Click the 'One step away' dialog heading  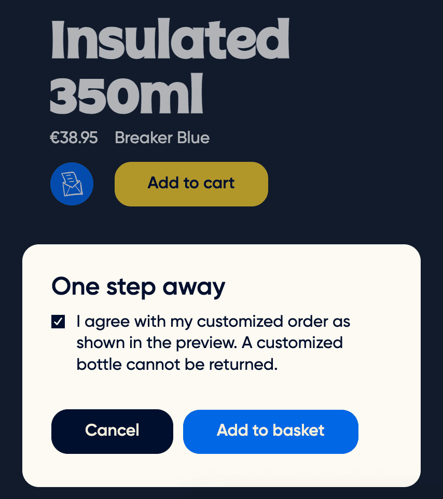coord(138,286)
